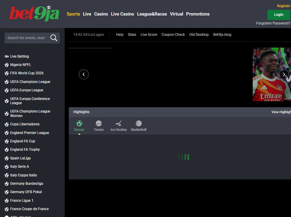This screenshot has height=217, width=291.
Task: Click ball icon beside England FA Trophy
Action: click(x=7, y=150)
